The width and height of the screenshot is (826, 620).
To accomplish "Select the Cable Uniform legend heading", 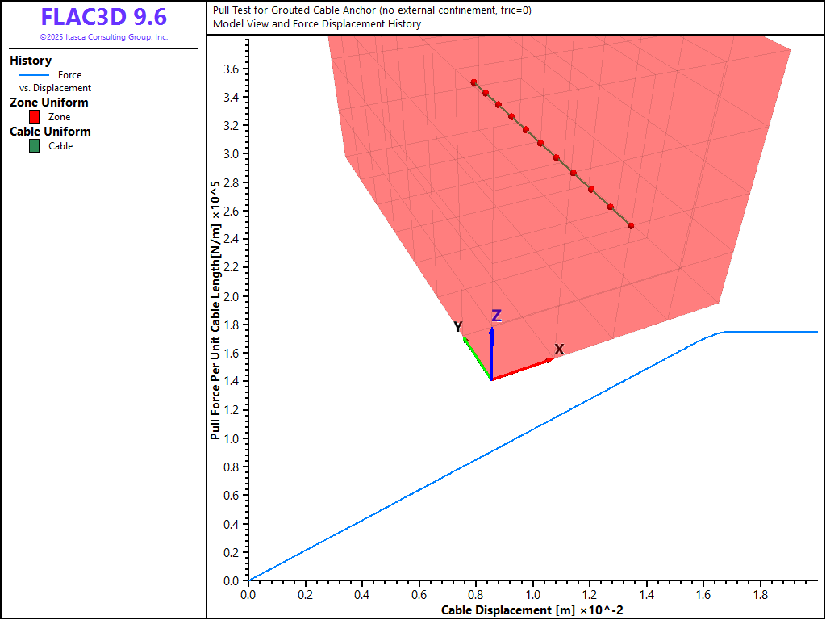I will coord(50,132).
